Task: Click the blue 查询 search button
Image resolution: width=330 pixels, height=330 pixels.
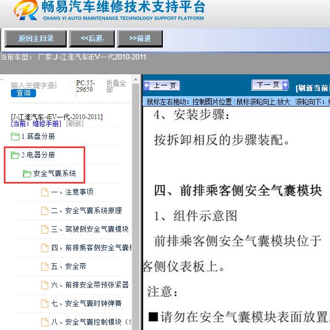Action: 23,93
